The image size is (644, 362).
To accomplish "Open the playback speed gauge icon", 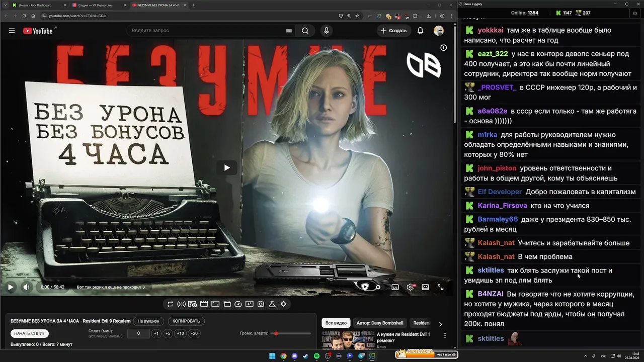I will pos(238,304).
